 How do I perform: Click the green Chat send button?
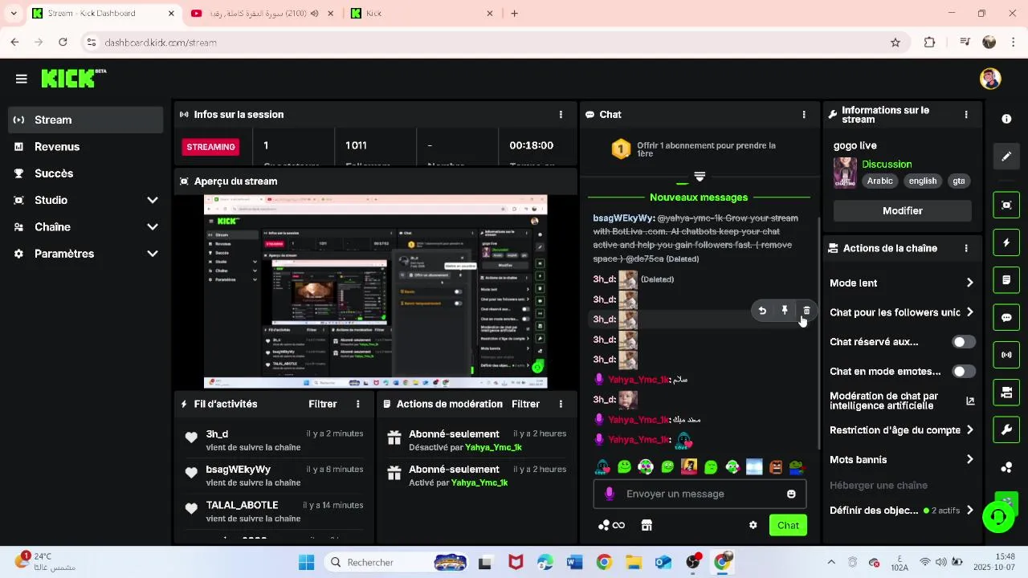pyautogui.click(x=788, y=526)
